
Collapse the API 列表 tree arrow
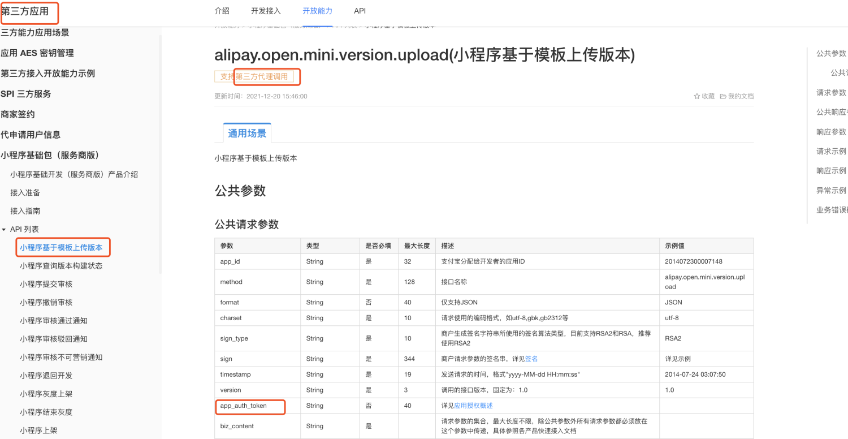tap(4, 229)
